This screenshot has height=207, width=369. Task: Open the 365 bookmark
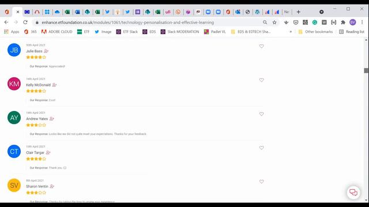pos(31,32)
